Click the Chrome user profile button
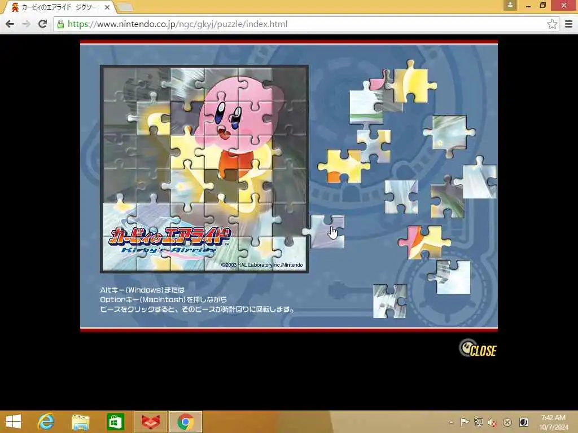Image resolution: width=578 pixels, height=433 pixels. 510,5
